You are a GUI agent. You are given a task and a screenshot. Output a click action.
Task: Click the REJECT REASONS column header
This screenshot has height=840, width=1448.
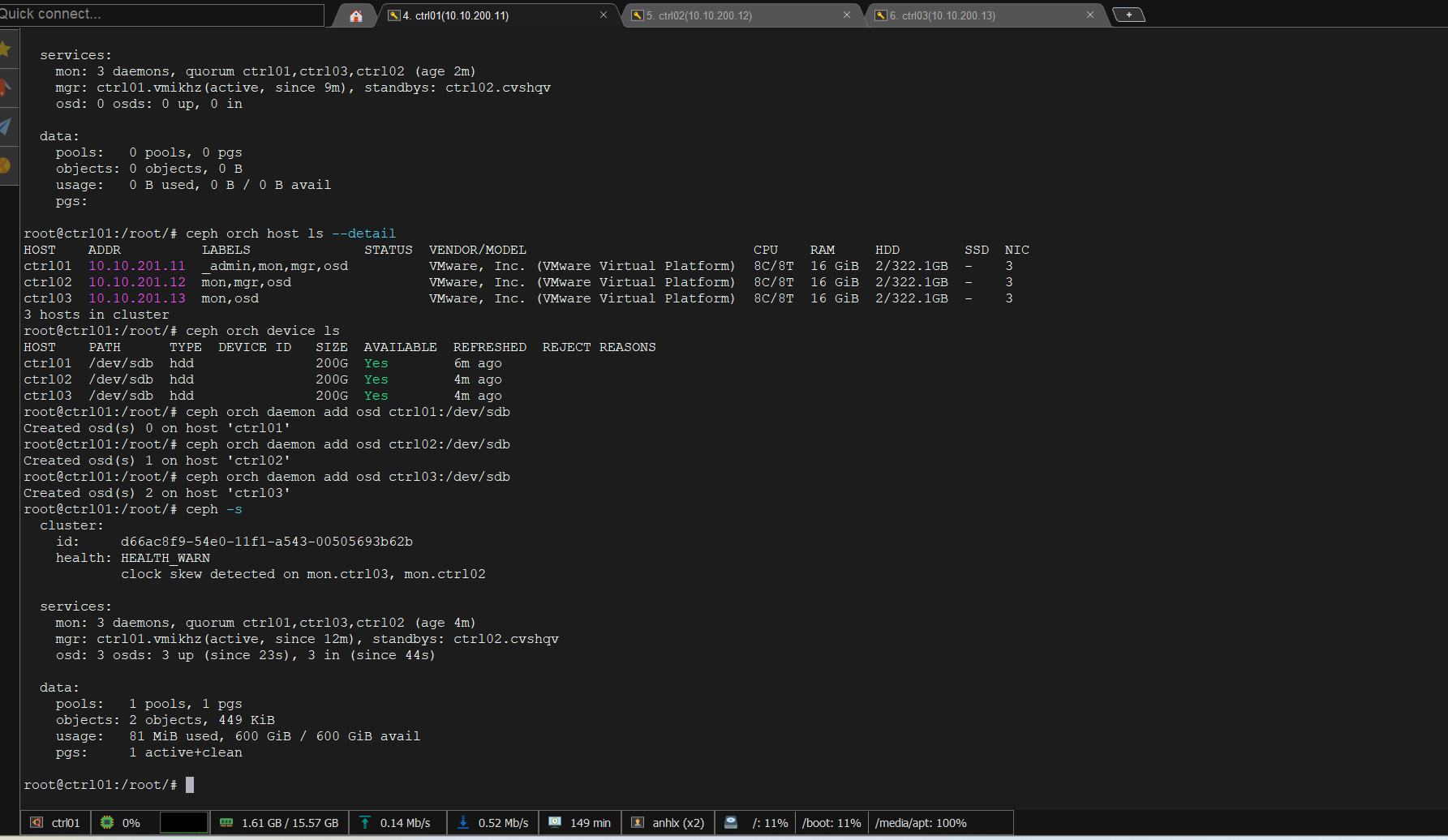(599, 347)
